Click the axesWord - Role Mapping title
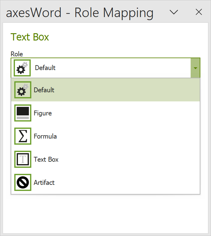The height and width of the screenshot is (236, 211). 80,13
